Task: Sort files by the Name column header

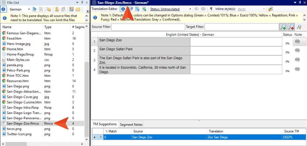Action: [x=21, y=27]
